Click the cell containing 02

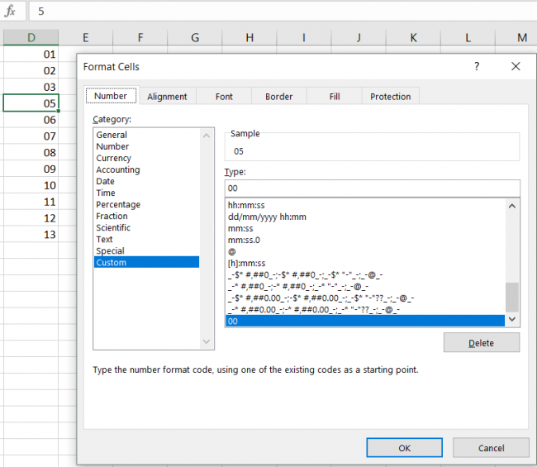31,70
